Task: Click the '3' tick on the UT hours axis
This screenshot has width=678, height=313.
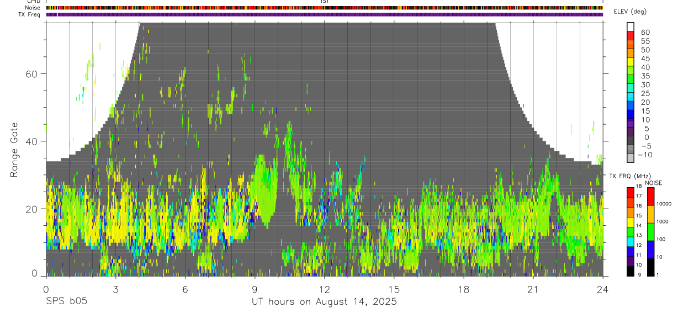Action: [x=115, y=289]
